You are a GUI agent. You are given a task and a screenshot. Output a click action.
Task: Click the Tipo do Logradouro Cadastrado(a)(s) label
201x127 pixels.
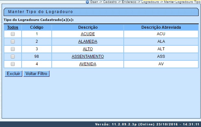(x=39, y=20)
